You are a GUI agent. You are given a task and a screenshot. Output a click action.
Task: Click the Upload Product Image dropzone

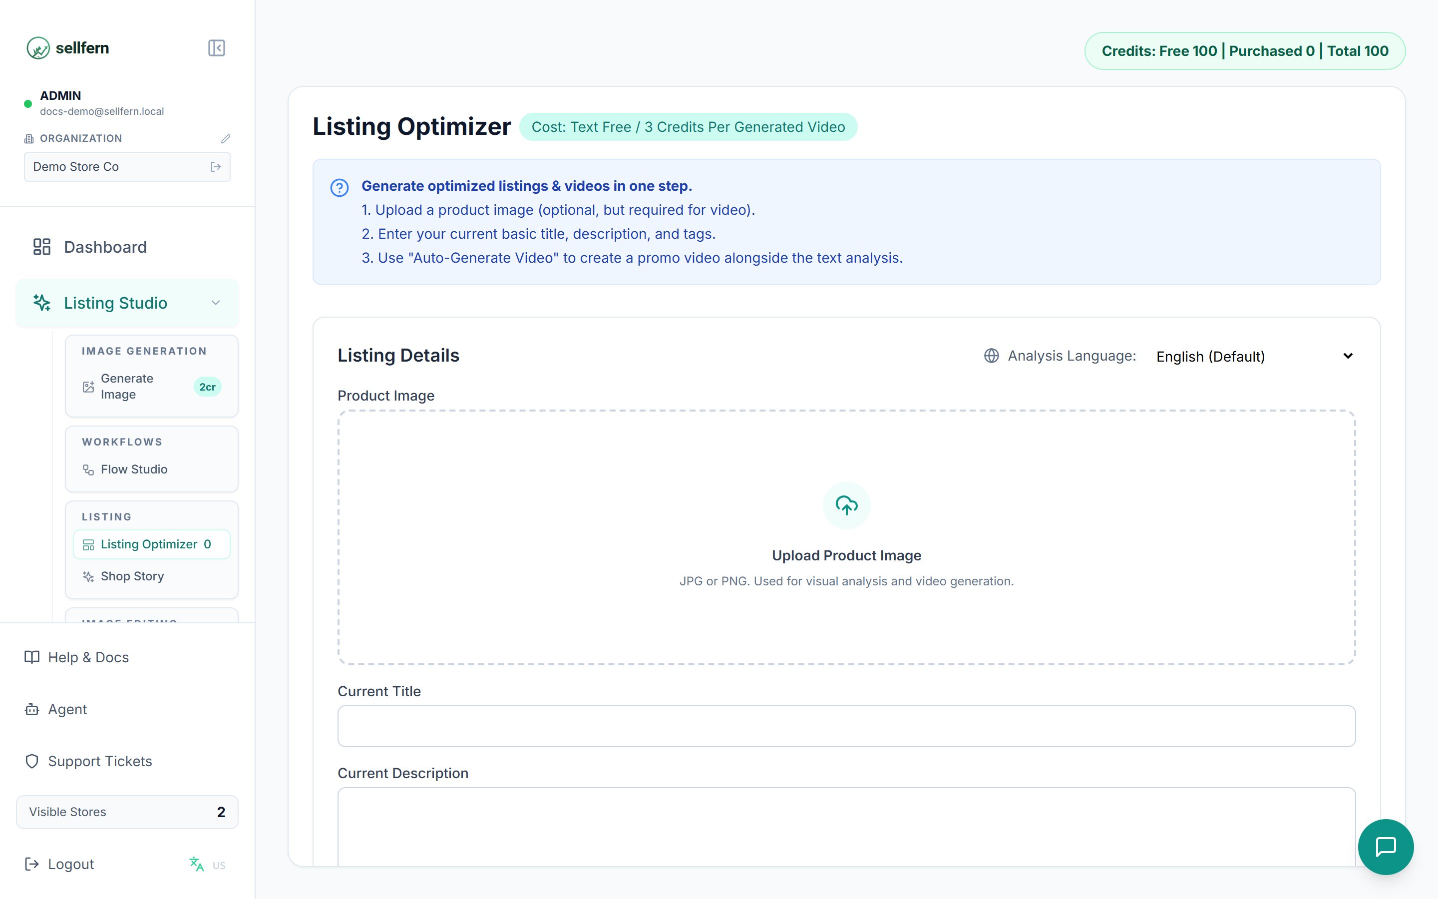(x=846, y=537)
